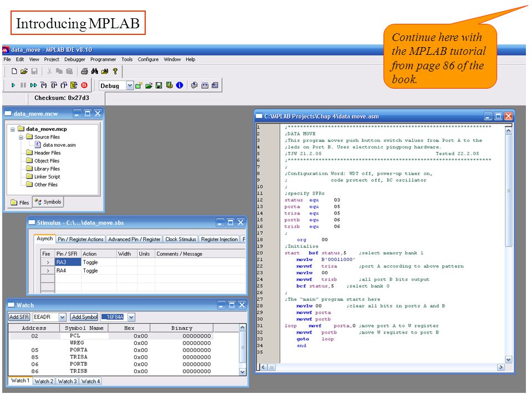The height and width of the screenshot is (399, 532).
Task: Reset the processor with the yellow reset icon
Action: pos(74,85)
